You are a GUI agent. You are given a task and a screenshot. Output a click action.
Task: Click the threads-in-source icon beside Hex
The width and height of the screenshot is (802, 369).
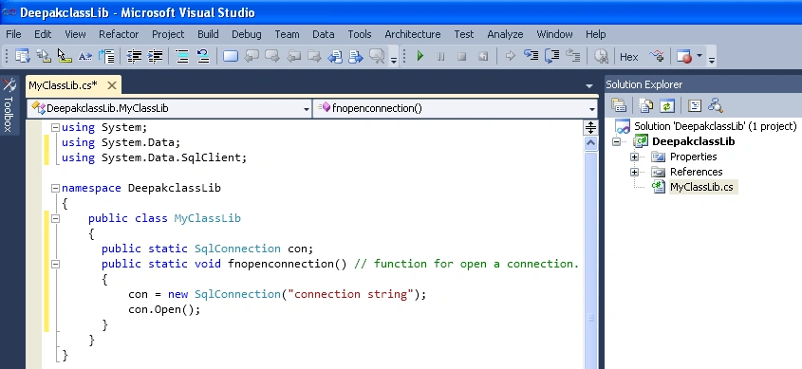click(657, 56)
